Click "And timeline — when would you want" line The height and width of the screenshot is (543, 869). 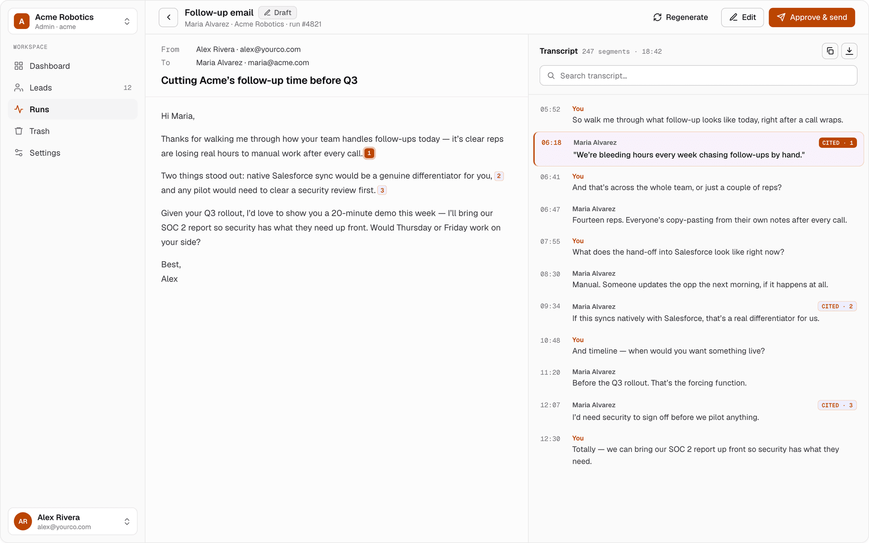(669, 351)
